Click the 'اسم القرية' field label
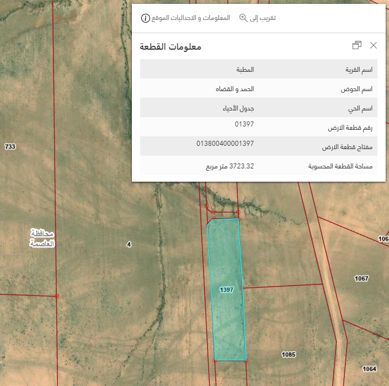 (359, 70)
